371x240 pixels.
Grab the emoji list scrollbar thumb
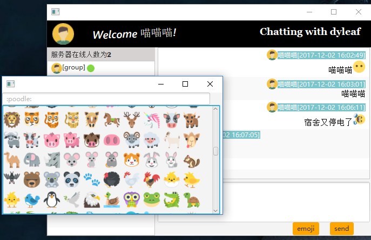point(215,151)
